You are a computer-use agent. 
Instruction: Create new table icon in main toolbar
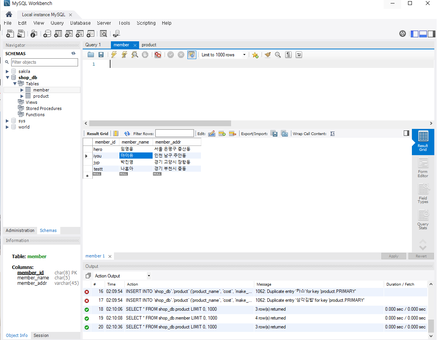[x=58, y=34]
